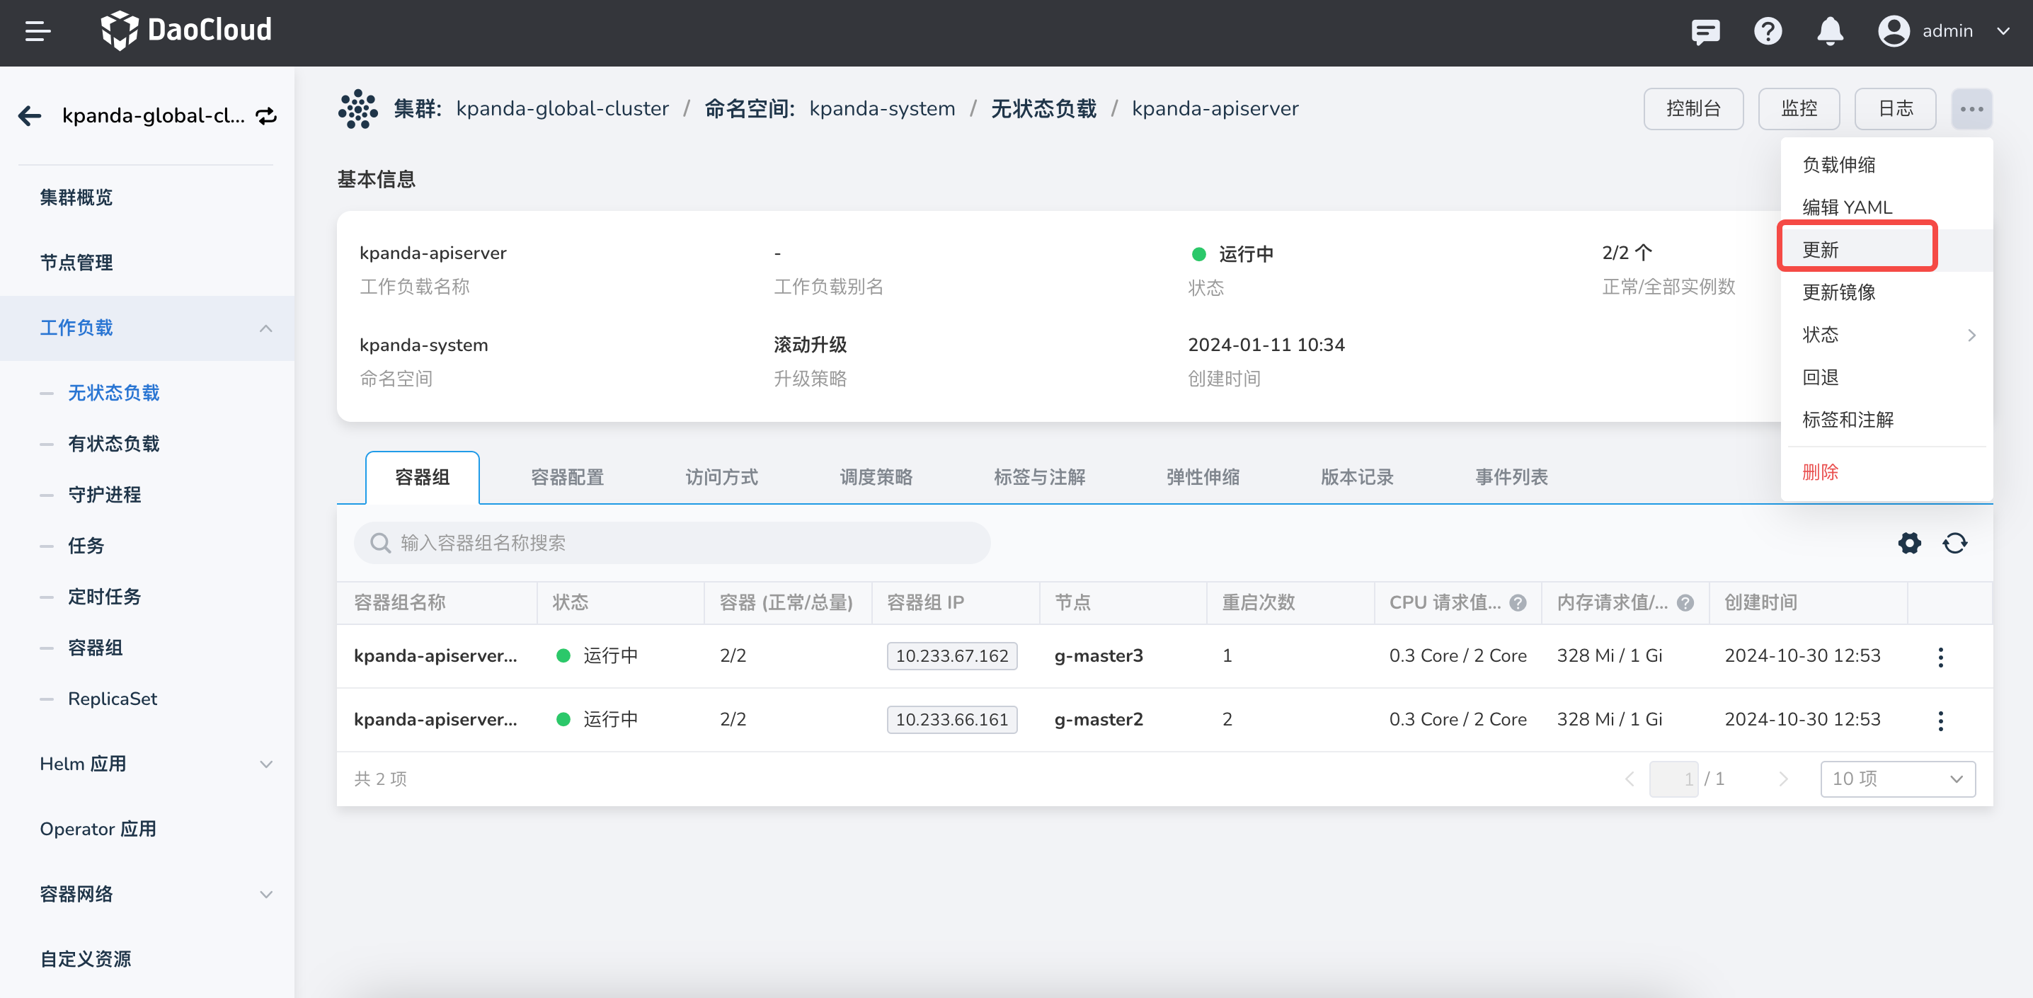Collapse the 工作负载 sidebar section
This screenshot has width=2033, height=998.
tap(266, 328)
